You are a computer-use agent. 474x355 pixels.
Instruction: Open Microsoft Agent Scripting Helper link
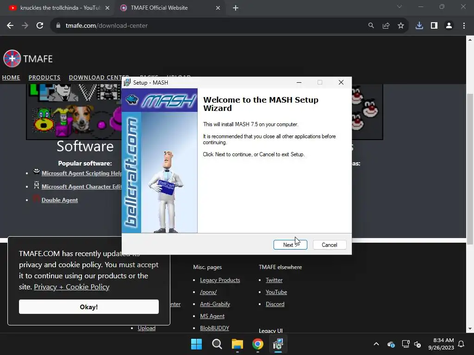81,173
